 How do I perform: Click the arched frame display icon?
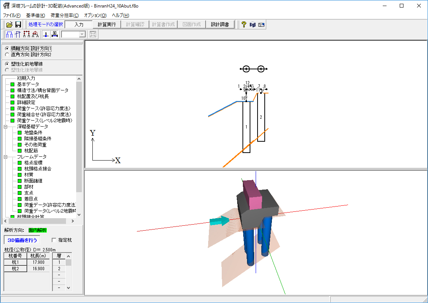point(35,34)
